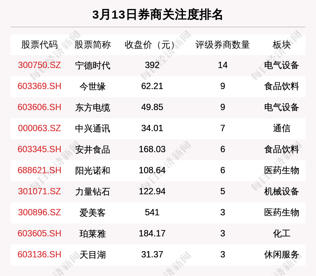Select the 688621.SH code
The image size is (316, 276).
39,170
